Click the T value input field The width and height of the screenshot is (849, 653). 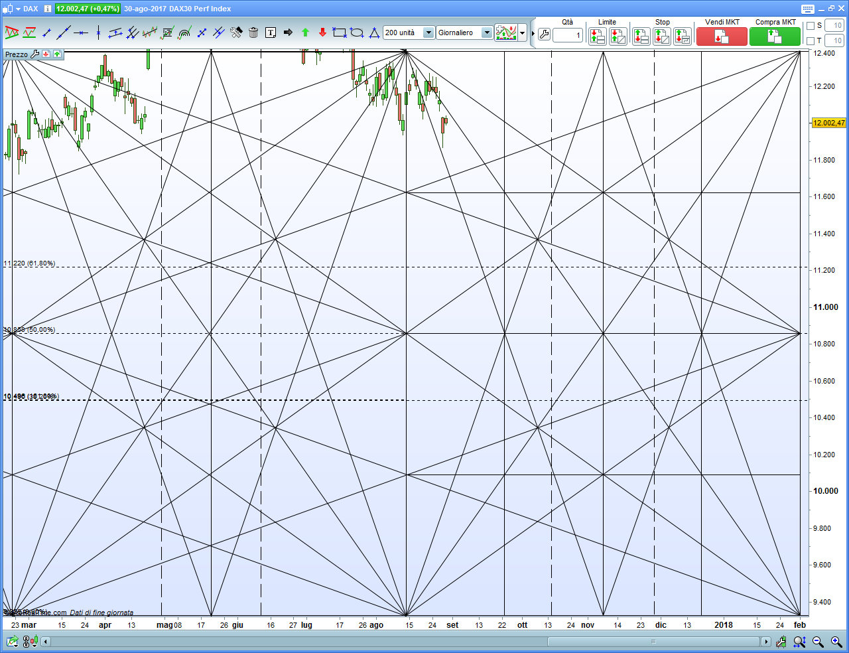(834, 41)
